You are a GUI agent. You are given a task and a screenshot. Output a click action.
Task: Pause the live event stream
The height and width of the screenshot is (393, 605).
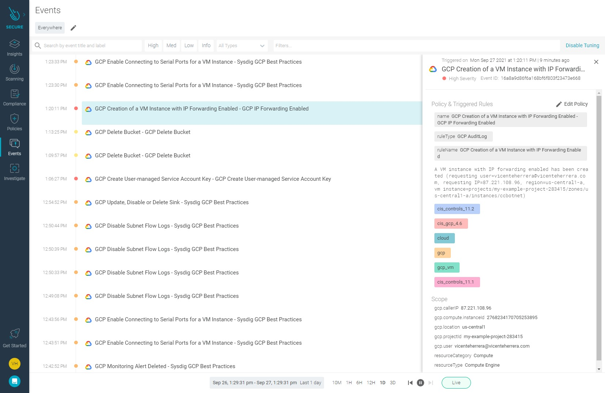tap(421, 383)
